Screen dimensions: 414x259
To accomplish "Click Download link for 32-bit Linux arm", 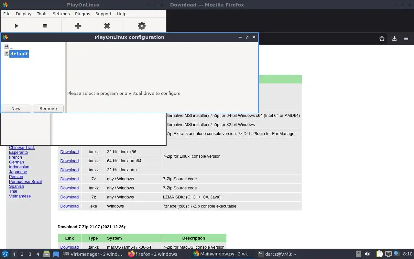I will (70, 170).
